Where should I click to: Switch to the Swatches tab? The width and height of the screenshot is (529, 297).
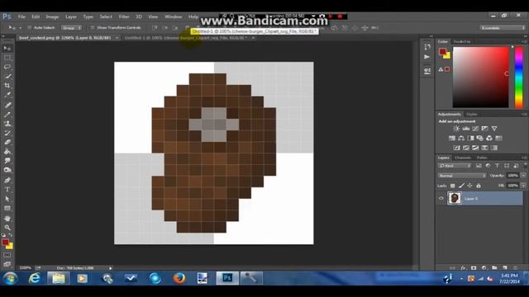click(x=462, y=41)
